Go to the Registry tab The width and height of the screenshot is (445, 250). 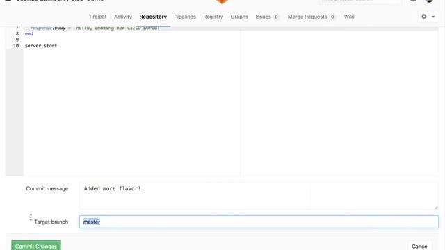(213, 17)
